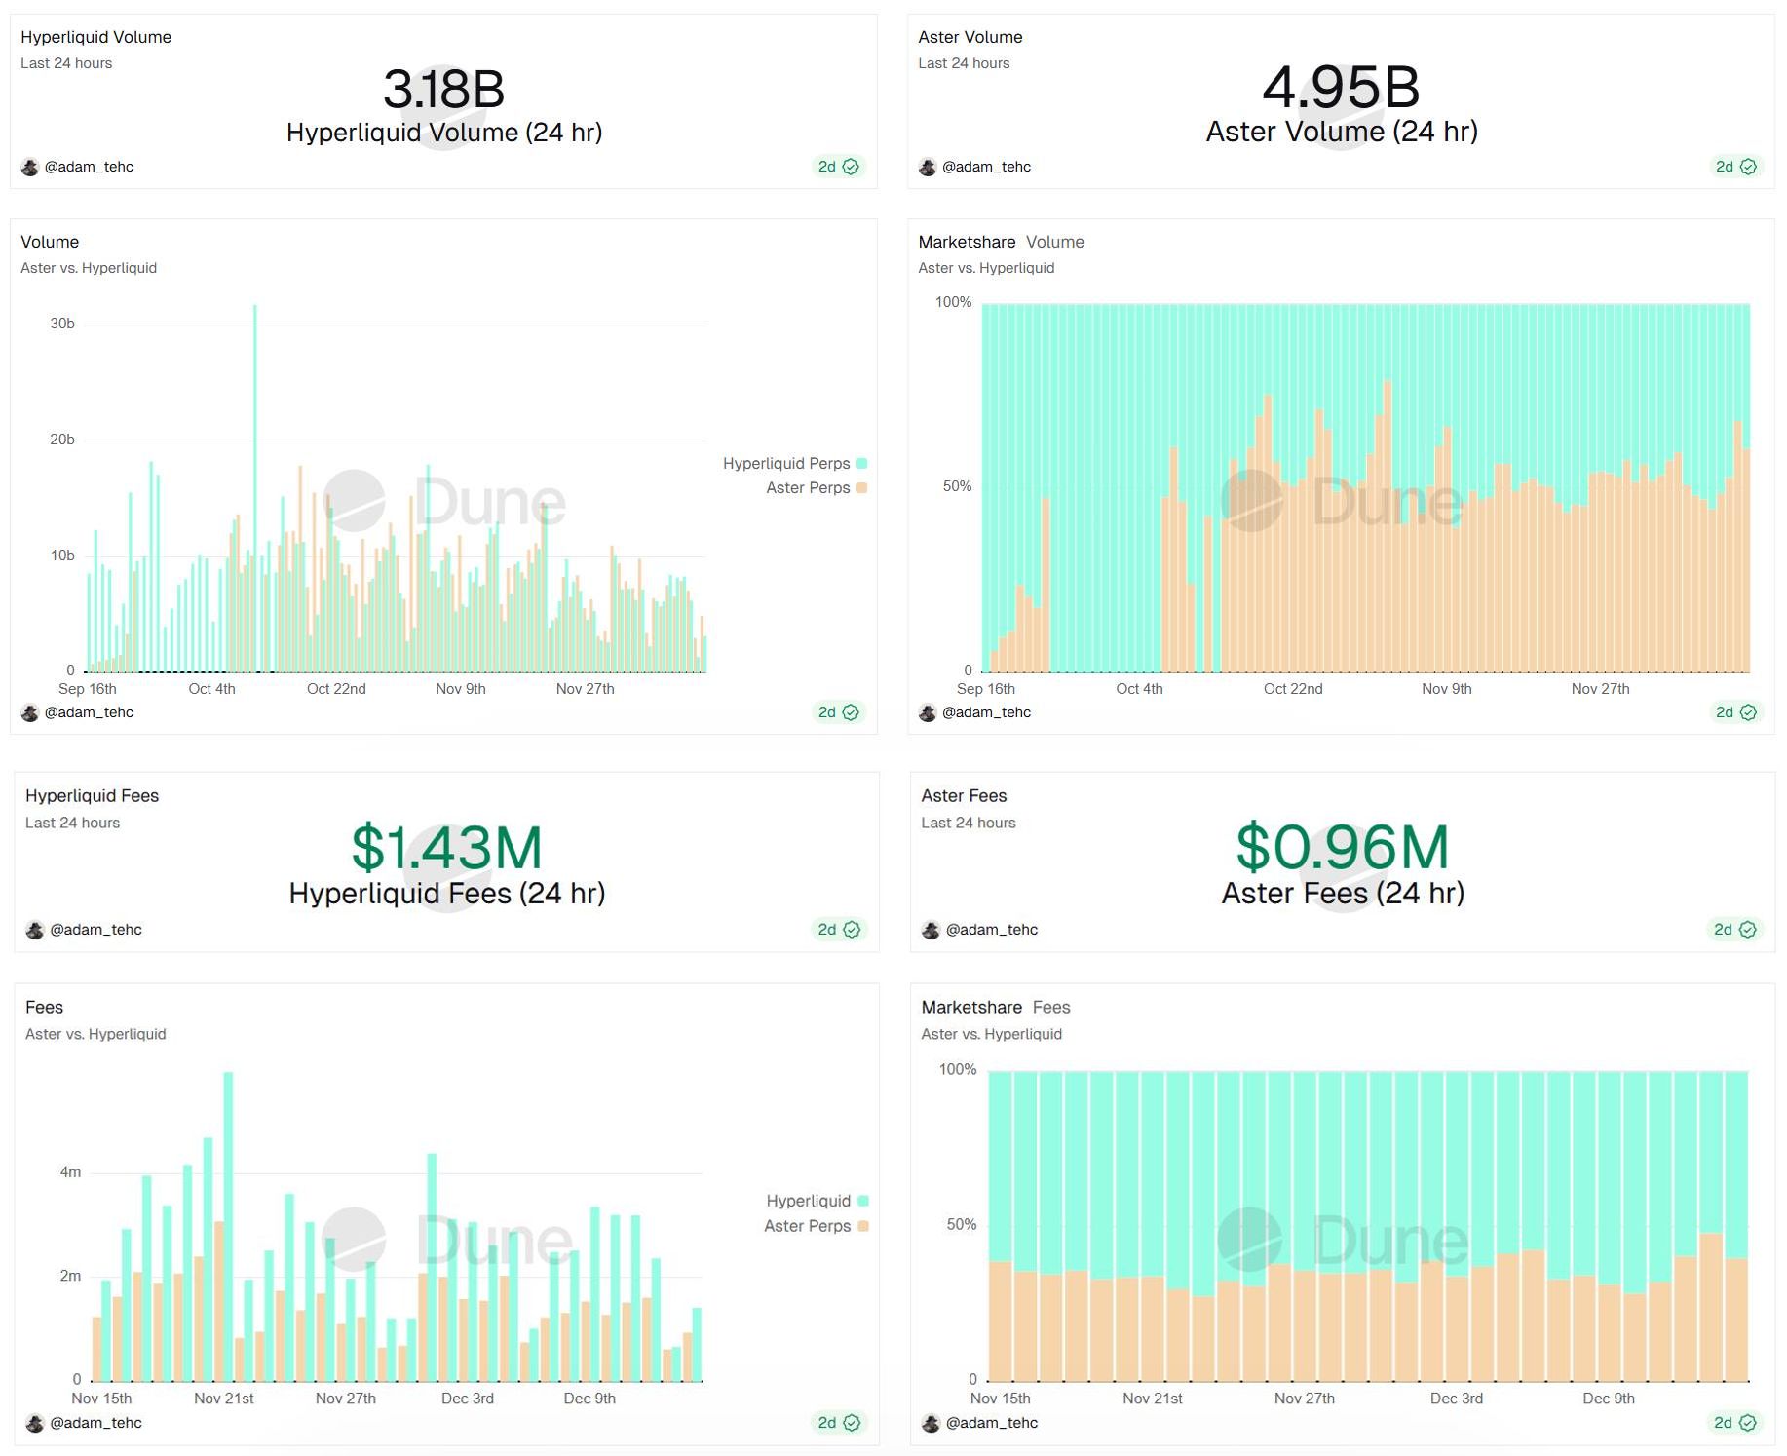
Task: Click the avatar icon below the Fees chart
Action: click(35, 1423)
